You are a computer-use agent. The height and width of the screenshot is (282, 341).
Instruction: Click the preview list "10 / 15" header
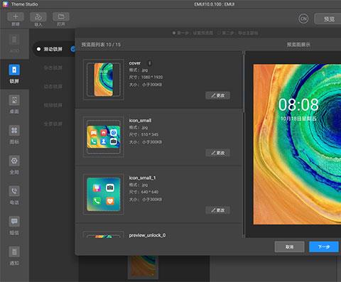[113, 45]
